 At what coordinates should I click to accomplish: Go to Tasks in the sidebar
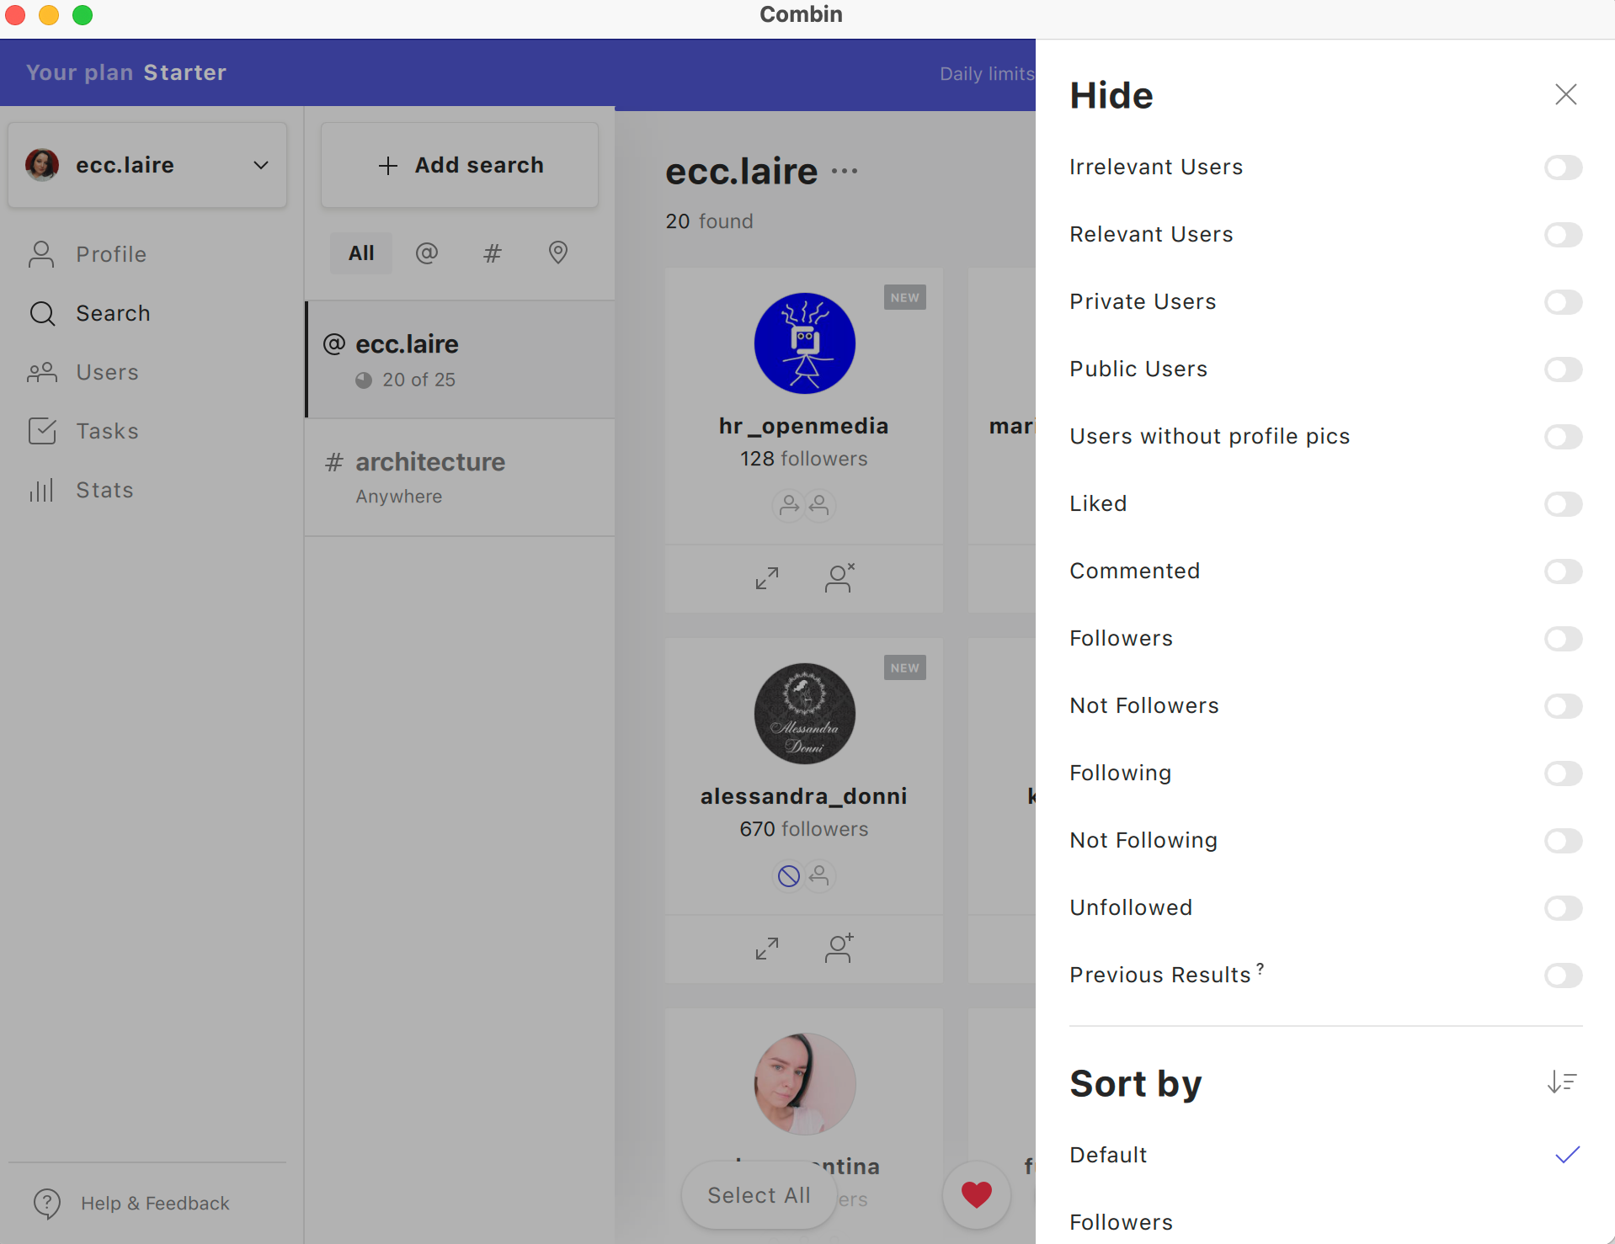click(x=107, y=431)
